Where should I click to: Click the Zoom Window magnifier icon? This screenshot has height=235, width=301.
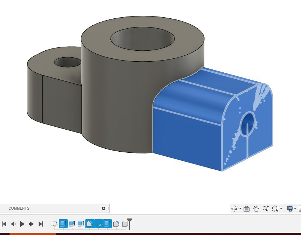pyautogui.click(x=275, y=208)
